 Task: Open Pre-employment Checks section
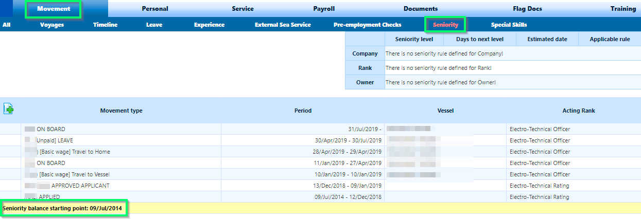click(367, 25)
